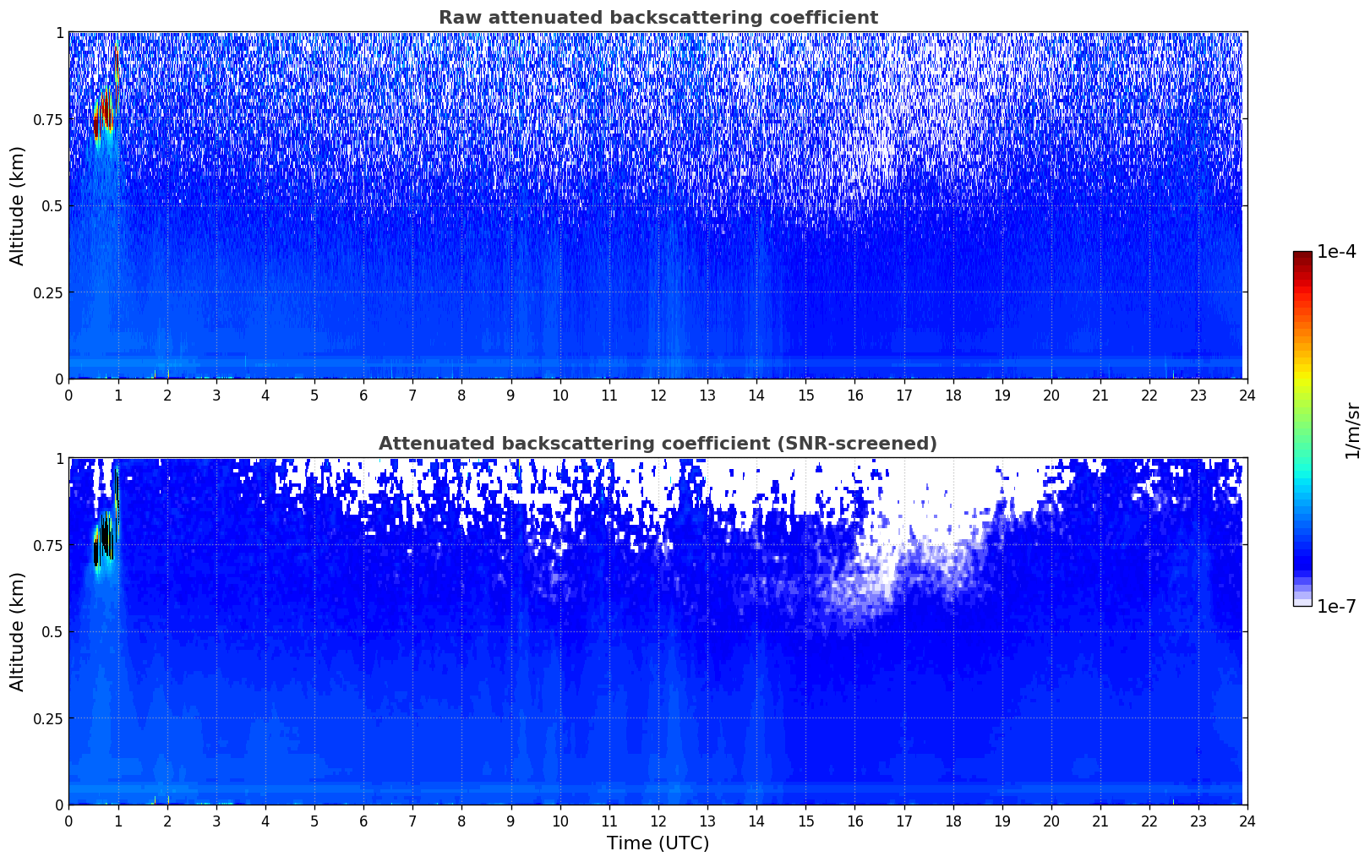Click hour 24 tick label under lower plot
The width and height of the screenshot is (1370, 862).
(x=1247, y=821)
